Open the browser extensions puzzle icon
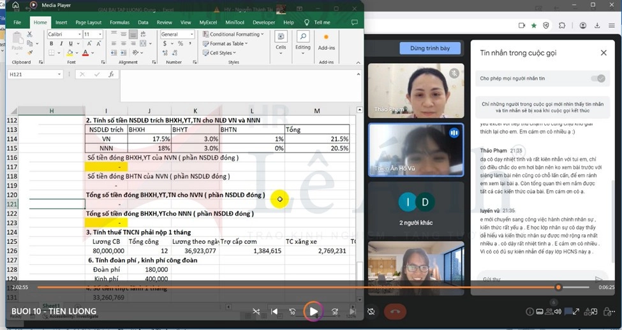The height and width of the screenshot is (330, 622). [562, 26]
